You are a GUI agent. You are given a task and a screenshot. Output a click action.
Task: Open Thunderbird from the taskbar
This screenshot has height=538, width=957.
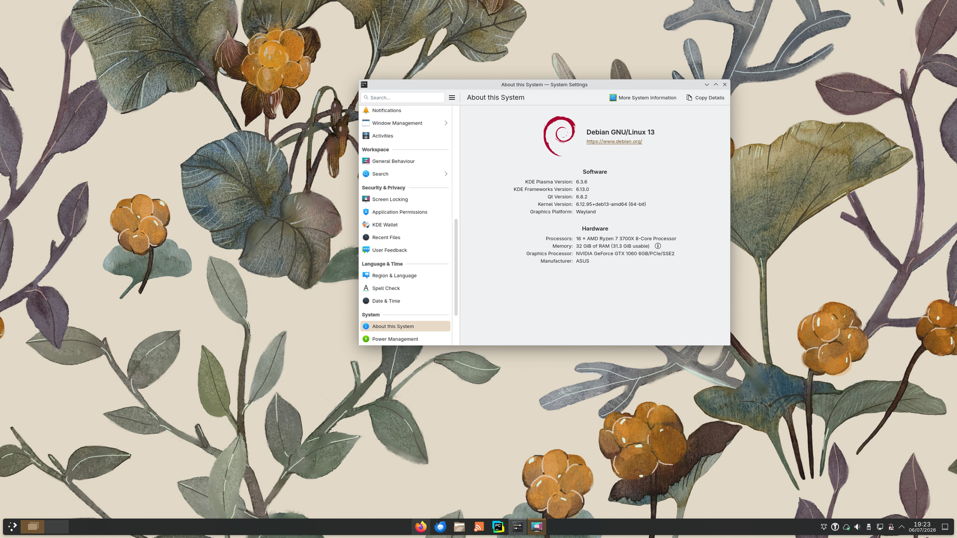tap(440, 527)
